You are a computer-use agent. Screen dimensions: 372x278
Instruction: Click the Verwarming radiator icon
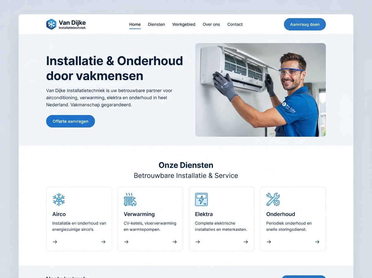coord(130,200)
